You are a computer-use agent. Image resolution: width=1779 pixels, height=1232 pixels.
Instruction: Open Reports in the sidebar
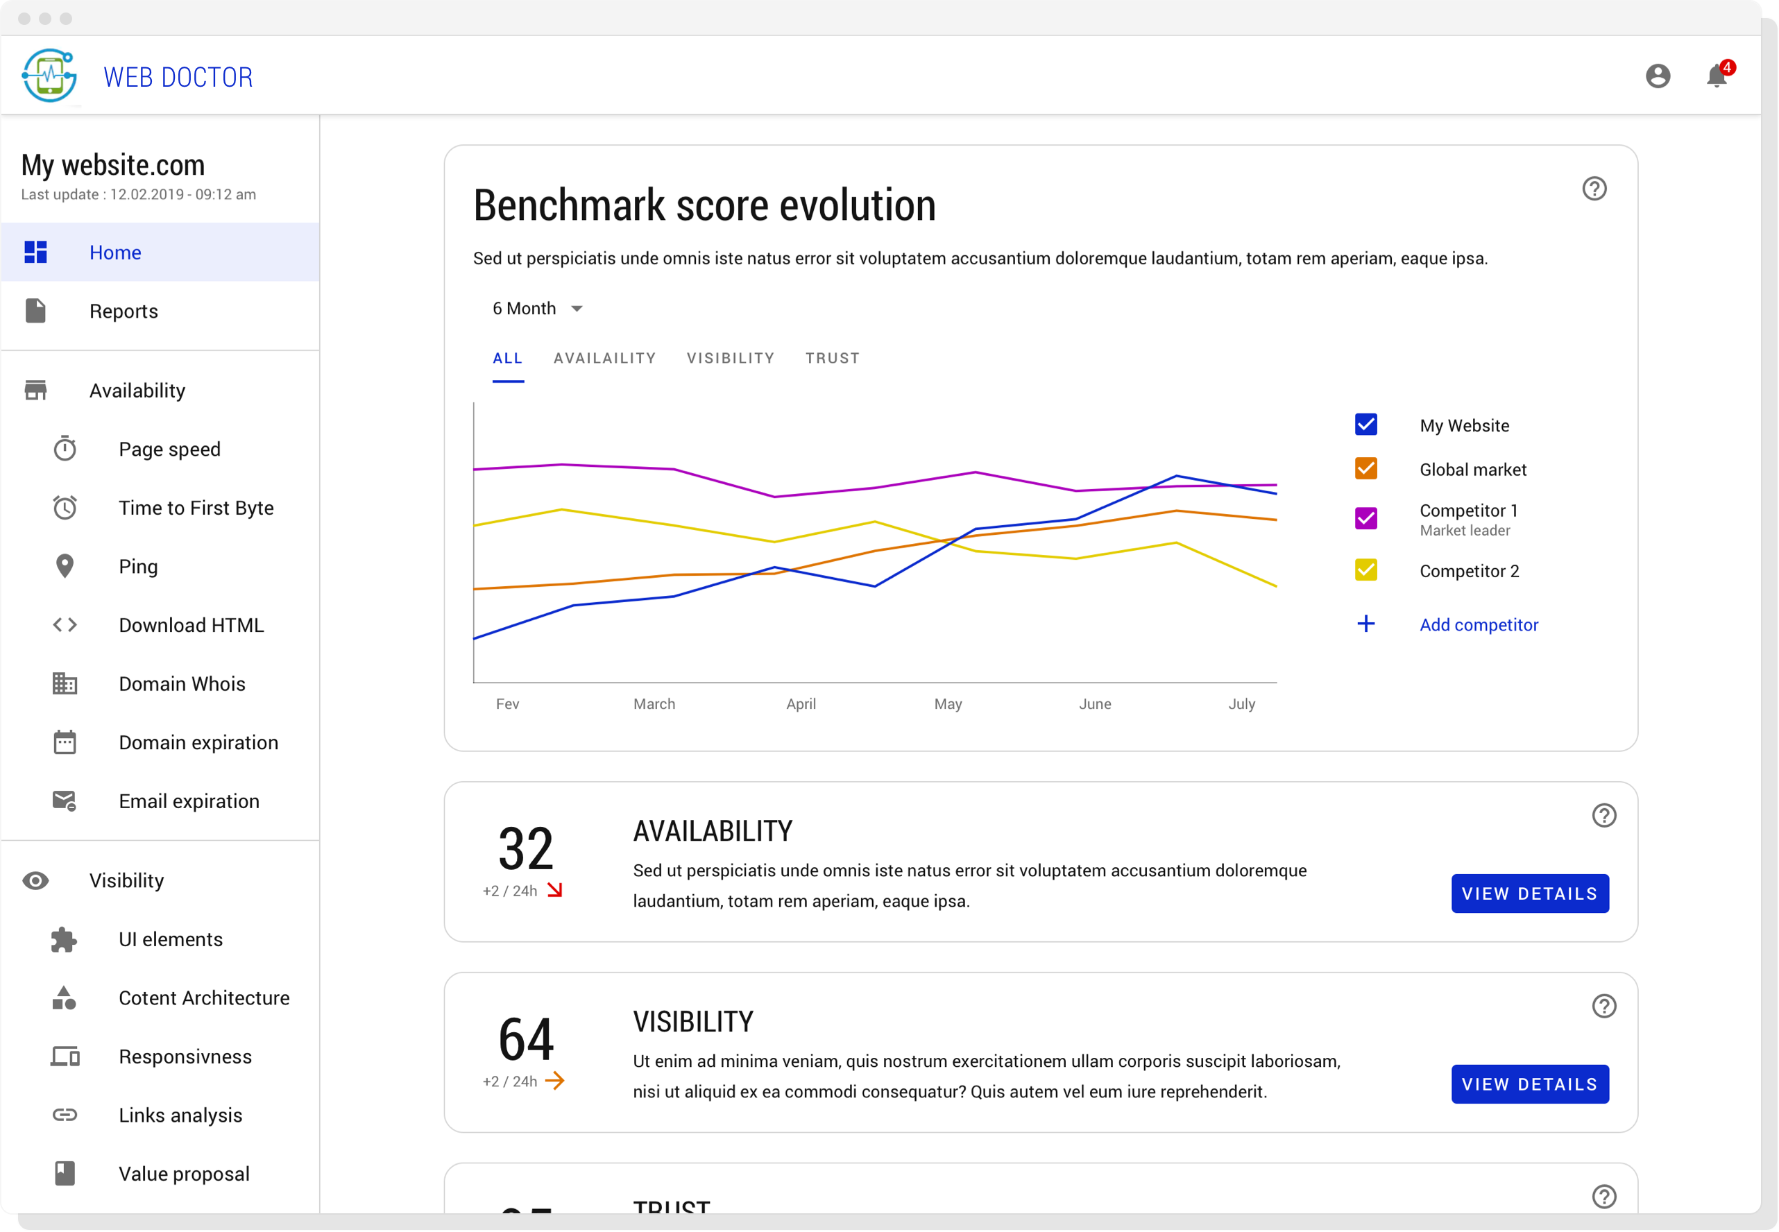point(160,310)
